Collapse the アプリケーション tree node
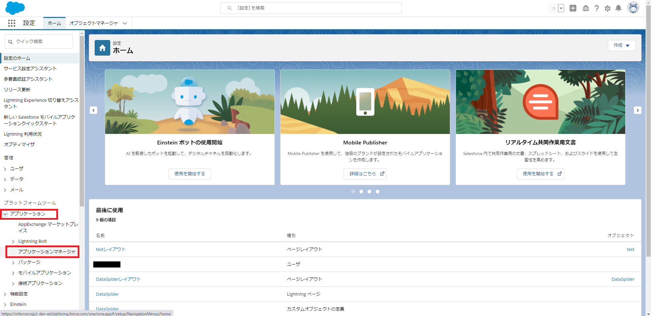The image size is (651, 316). (5, 214)
